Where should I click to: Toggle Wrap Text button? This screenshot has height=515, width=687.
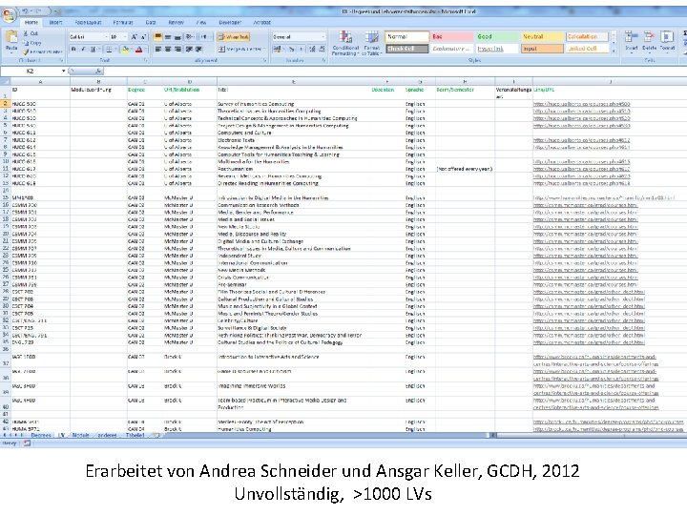(234, 37)
